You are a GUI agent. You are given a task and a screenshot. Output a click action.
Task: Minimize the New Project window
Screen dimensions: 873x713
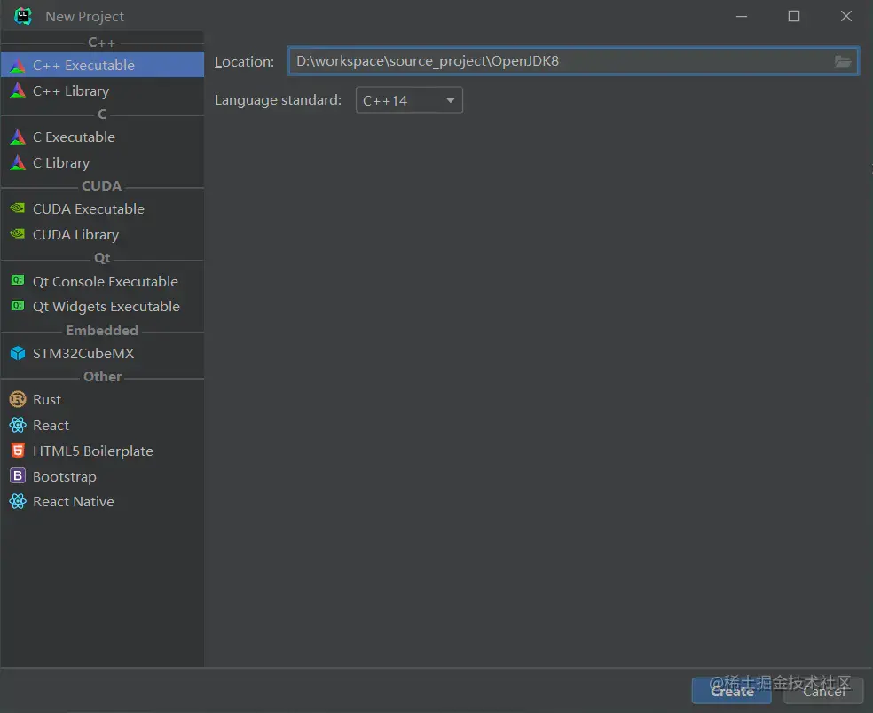click(x=742, y=16)
